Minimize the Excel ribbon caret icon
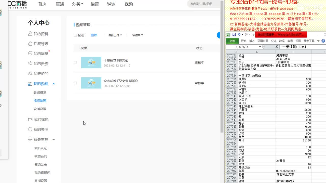 point(318,41)
